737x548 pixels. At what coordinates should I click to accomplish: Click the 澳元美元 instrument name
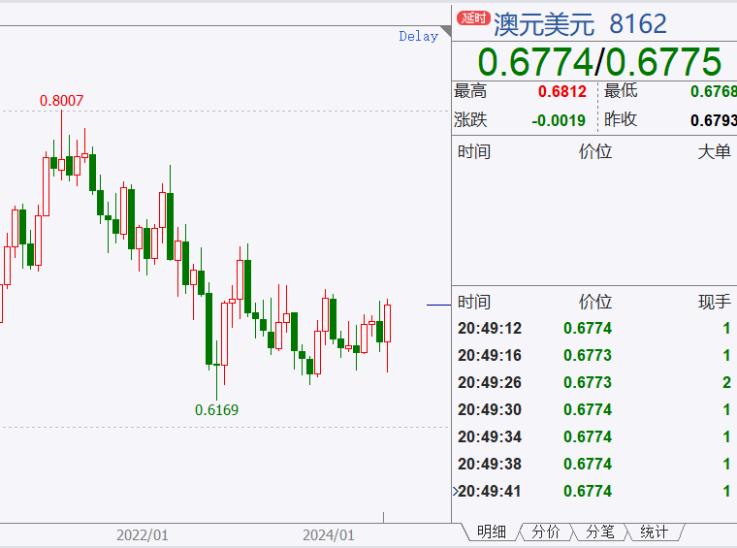[543, 23]
